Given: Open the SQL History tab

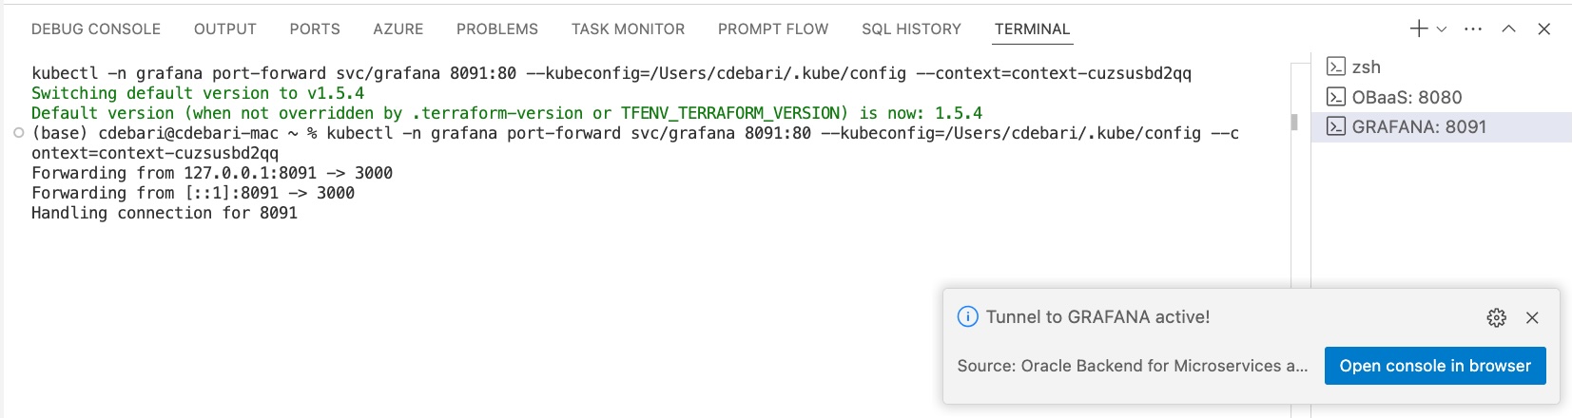Looking at the screenshot, I should pyautogui.click(x=911, y=29).
